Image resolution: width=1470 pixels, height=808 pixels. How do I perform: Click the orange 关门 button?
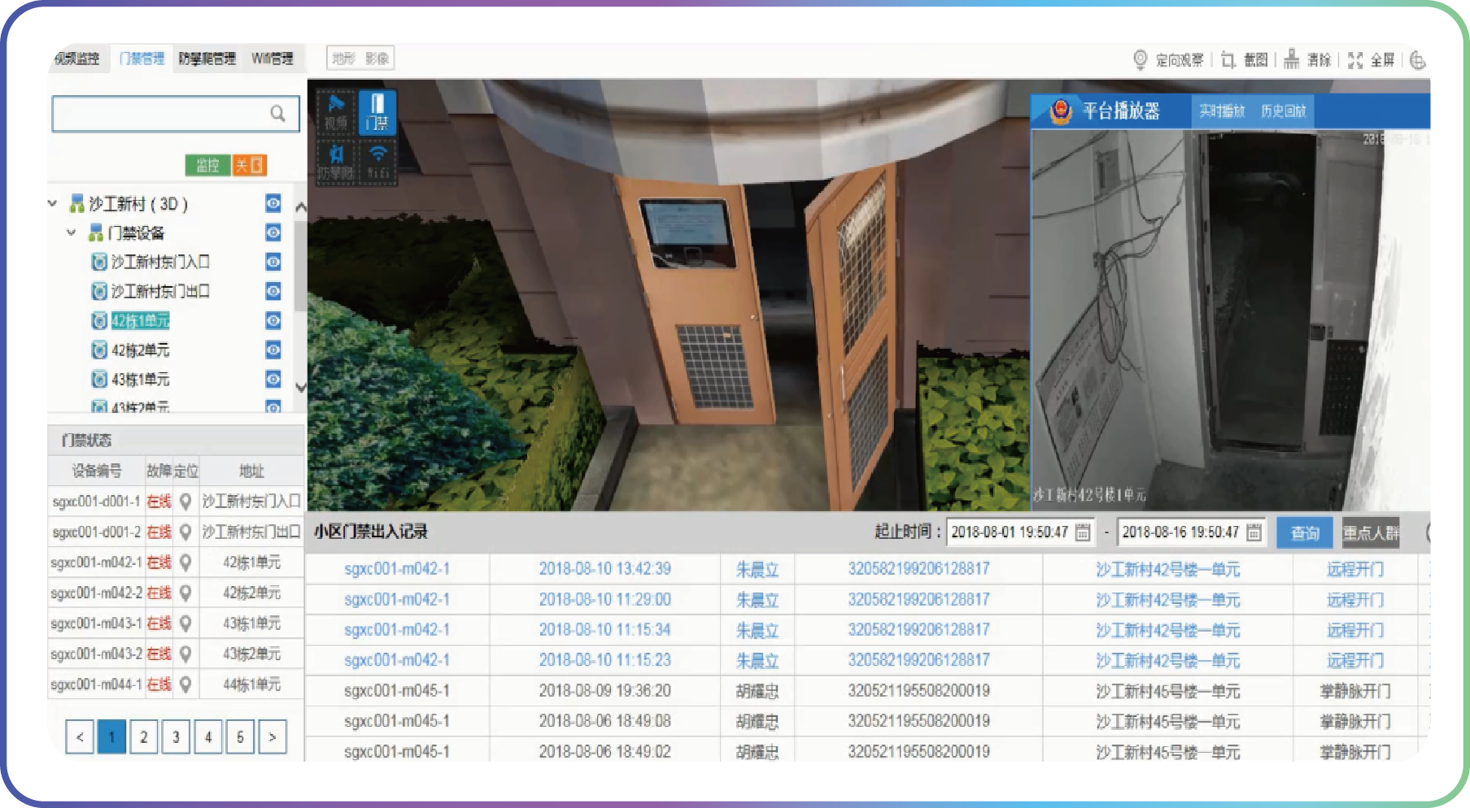click(x=250, y=165)
